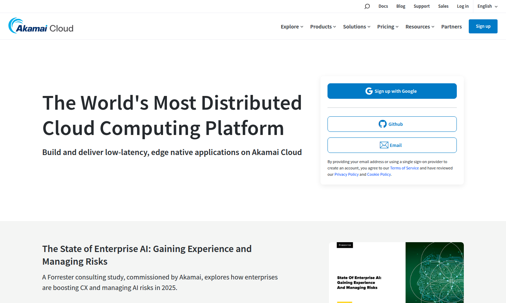Sign up with Google account
This screenshot has width=506, height=303.
pos(392,91)
